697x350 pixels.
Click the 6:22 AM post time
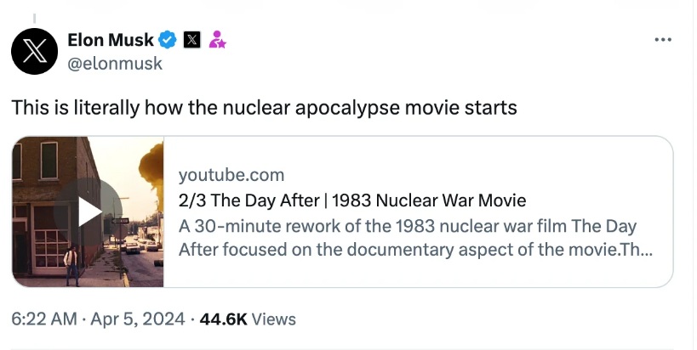[43, 319]
